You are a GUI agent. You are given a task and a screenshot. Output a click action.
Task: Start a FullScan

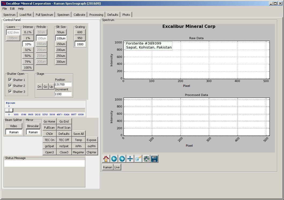[49, 128]
